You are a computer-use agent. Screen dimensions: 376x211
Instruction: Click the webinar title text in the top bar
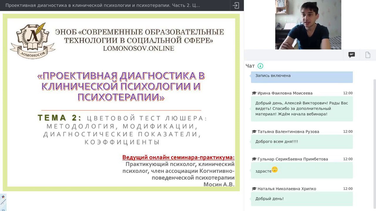[103, 5]
